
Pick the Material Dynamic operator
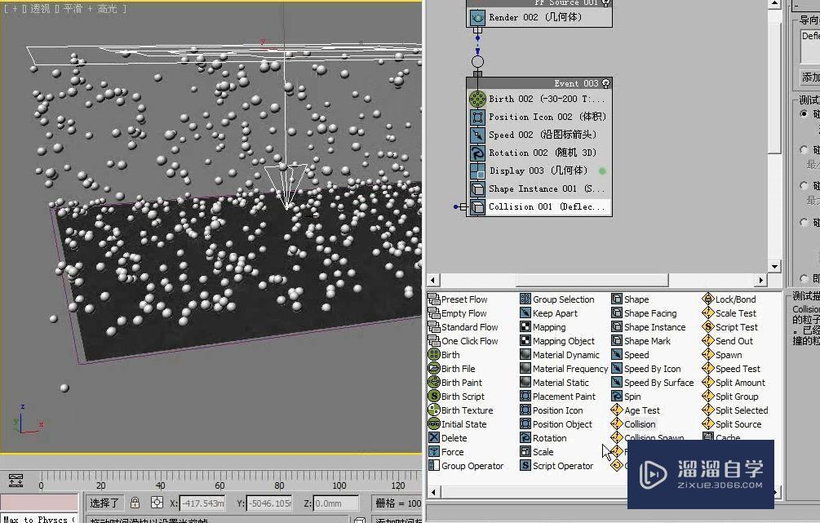[560, 355]
